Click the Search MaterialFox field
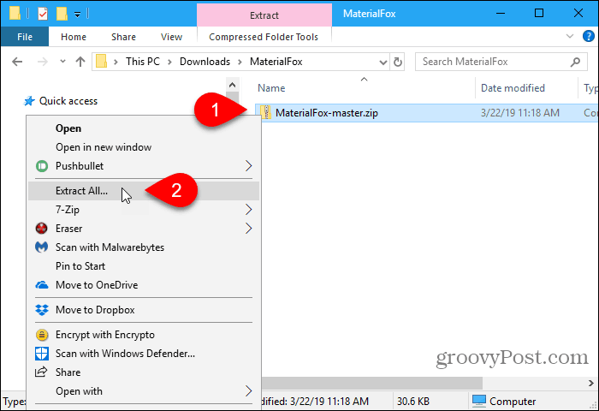 501,62
